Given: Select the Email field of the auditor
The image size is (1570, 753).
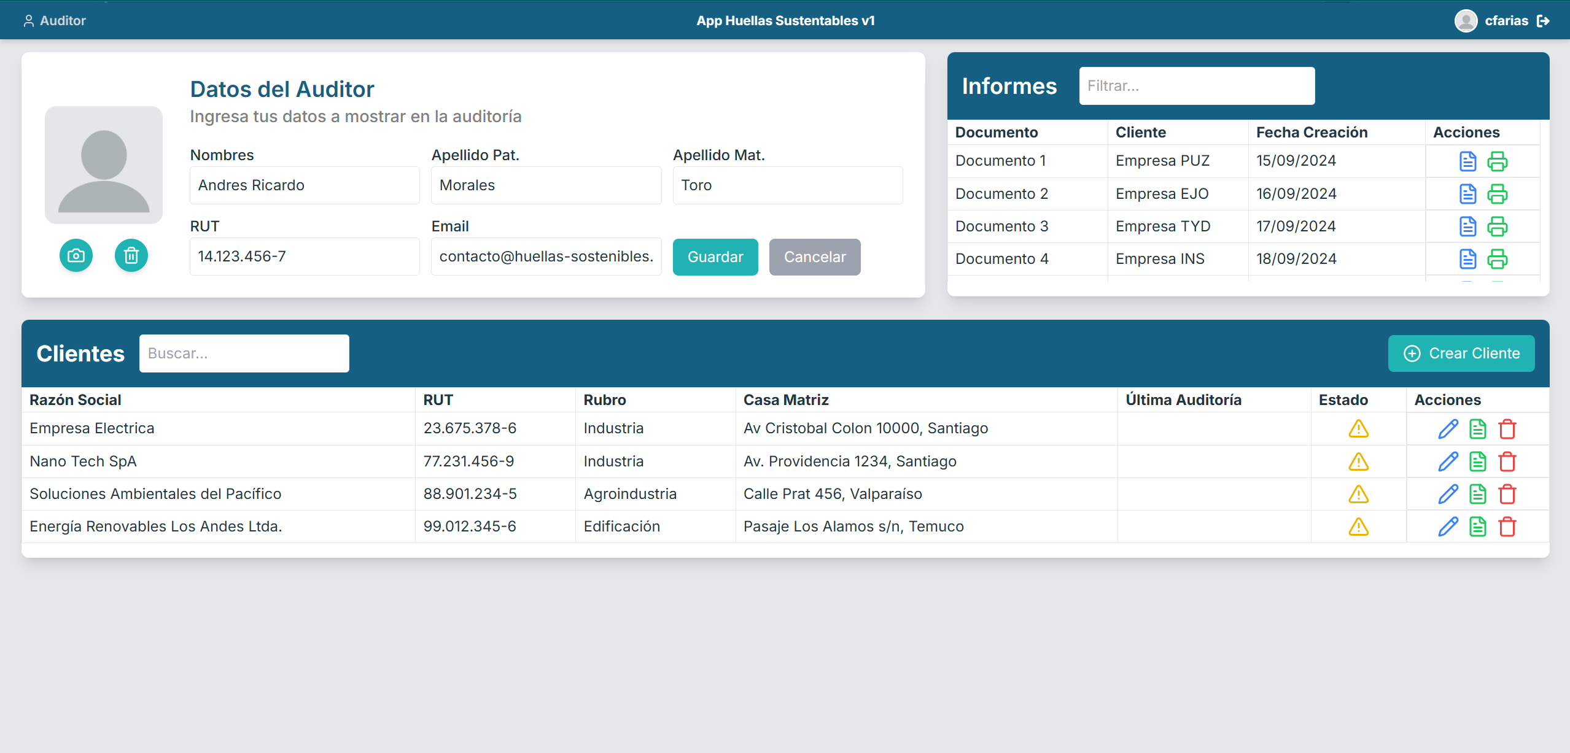Looking at the screenshot, I should click(x=545, y=257).
